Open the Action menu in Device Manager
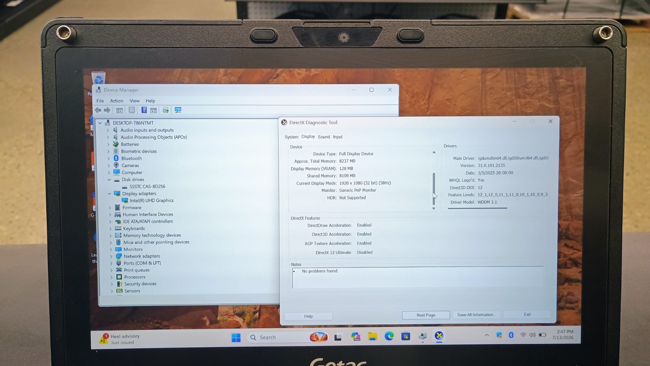 (x=117, y=101)
